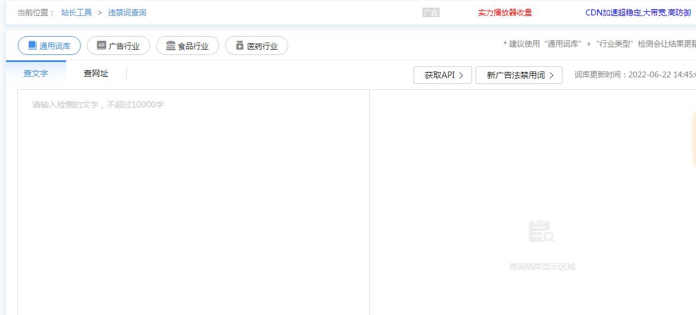The width and height of the screenshot is (696, 315).
Task: Open the 实力播放器收量 ad link
Action: [x=505, y=13]
